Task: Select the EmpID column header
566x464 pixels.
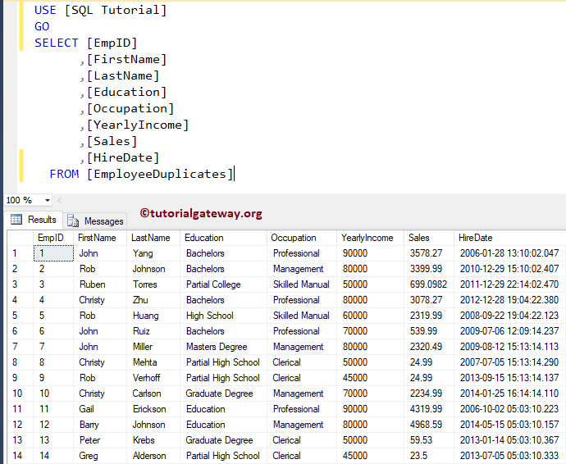Action: click(53, 238)
